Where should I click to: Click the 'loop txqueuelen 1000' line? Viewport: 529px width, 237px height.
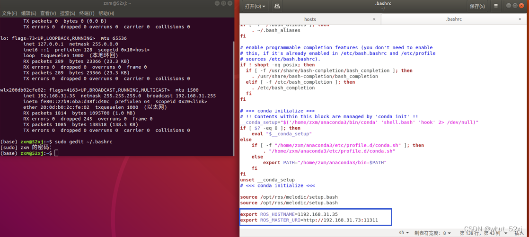tap(71, 55)
